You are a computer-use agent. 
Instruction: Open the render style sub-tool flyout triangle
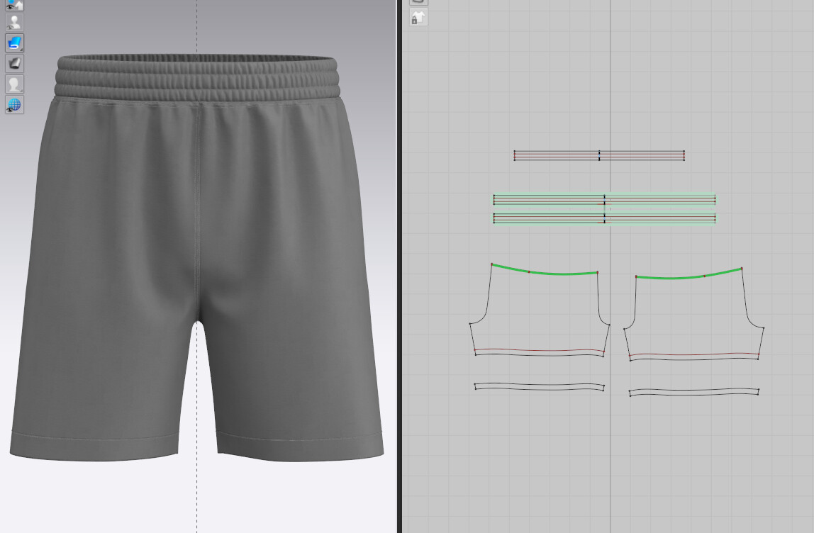click(x=20, y=48)
